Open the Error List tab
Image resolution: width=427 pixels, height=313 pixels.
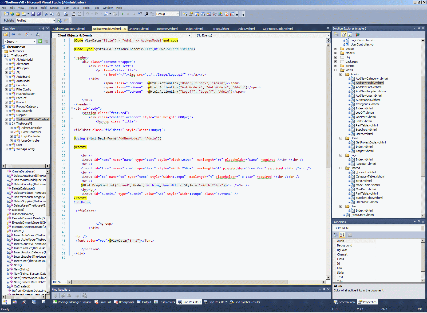(105, 302)
